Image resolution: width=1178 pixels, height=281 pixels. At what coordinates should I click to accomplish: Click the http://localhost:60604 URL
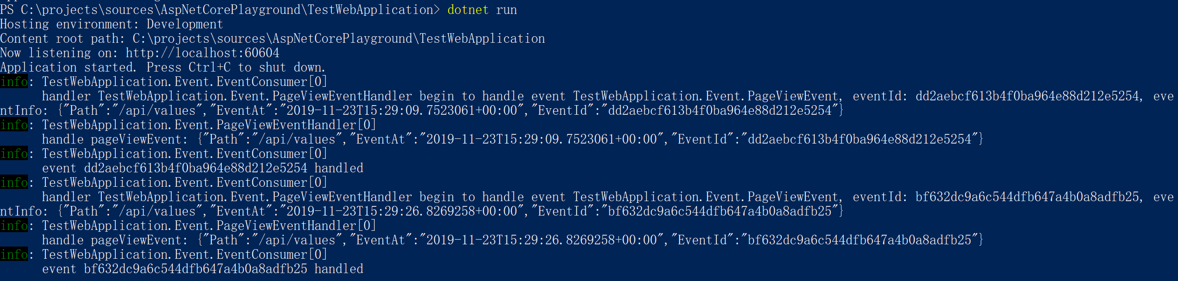tap(202, 53)
